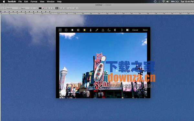Screen dimensions: 194x121
Task: Select the half-filled sun contrast icon
Action: (78, 30)
